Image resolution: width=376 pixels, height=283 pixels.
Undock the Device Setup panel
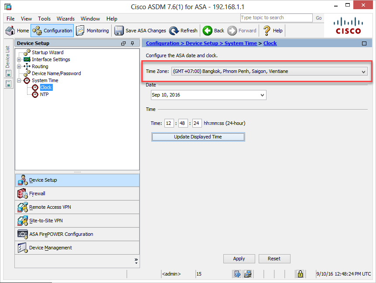click(x=123, y=43)
